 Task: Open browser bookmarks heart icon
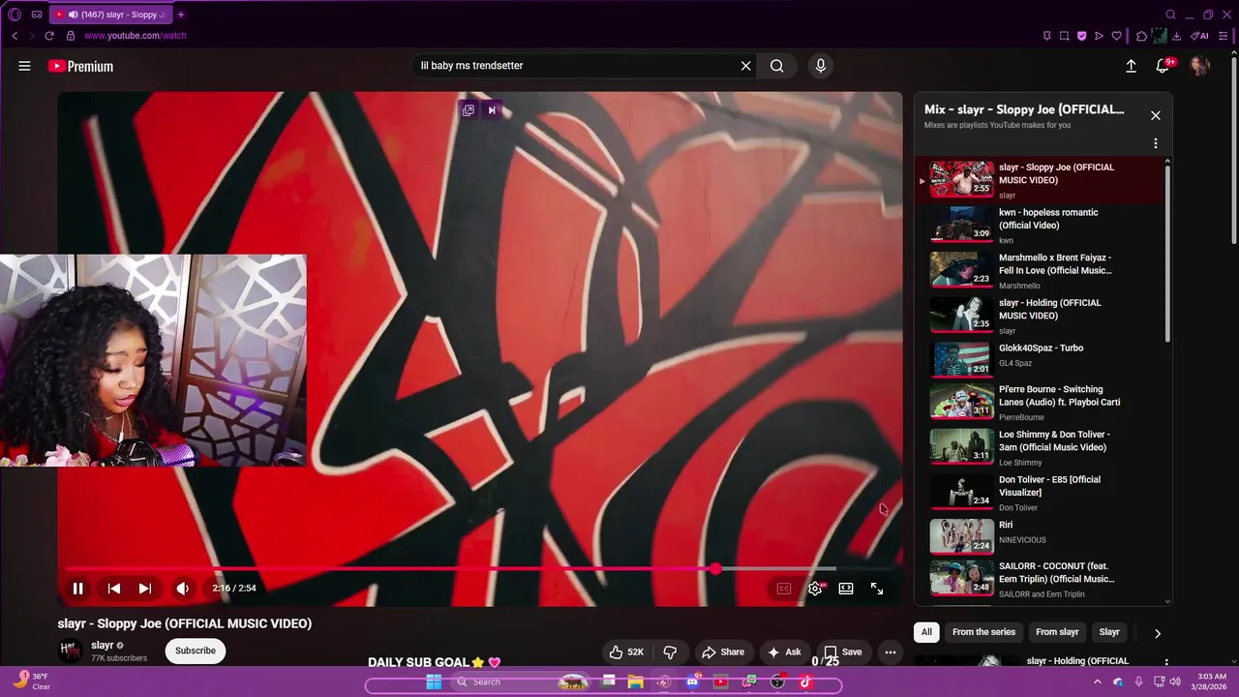click(x=1116, y=36)
